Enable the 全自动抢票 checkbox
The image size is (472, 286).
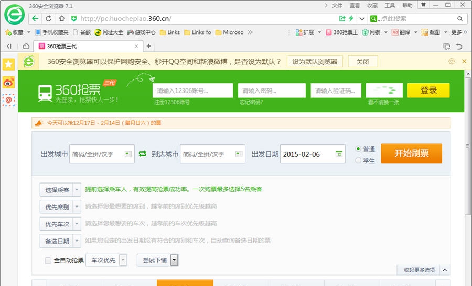[48, 260]
